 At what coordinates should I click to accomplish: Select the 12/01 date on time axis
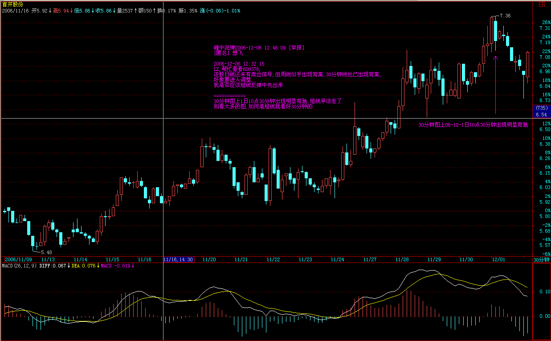pyautogui.click(x=498, y=259)
